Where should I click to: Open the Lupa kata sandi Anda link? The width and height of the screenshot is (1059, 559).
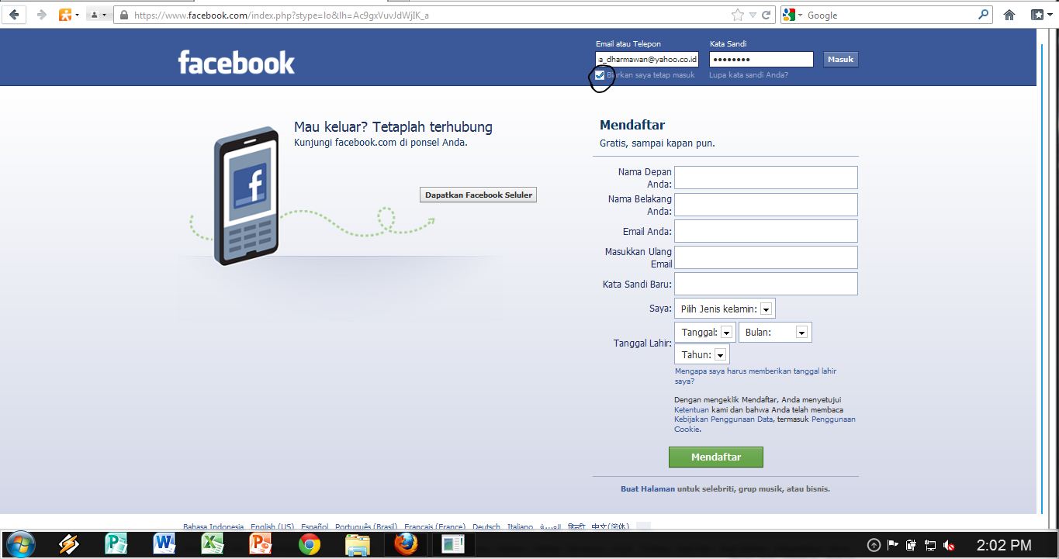(x=749, y=75)
